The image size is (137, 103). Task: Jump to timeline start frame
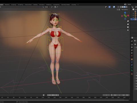(x=48, y=95)
